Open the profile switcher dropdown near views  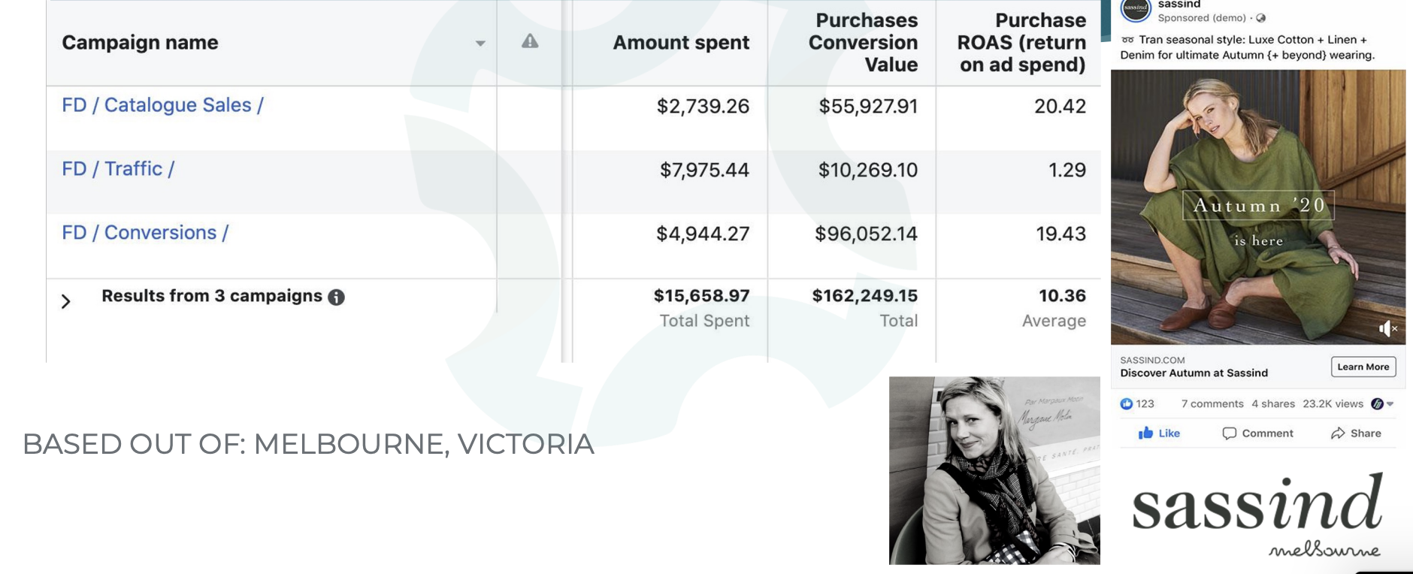point(1382,403)
